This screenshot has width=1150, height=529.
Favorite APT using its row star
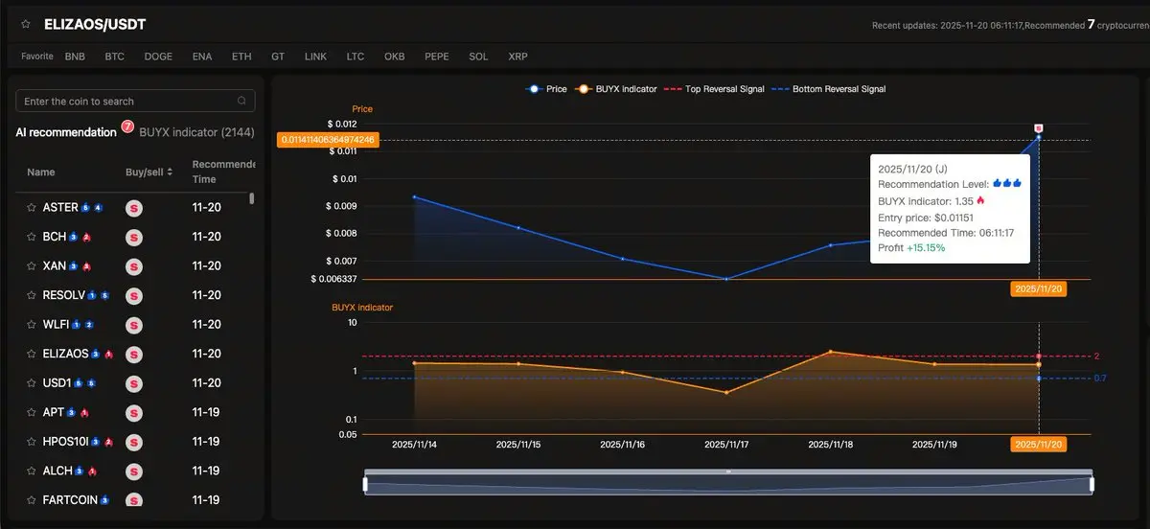point(32,412)
